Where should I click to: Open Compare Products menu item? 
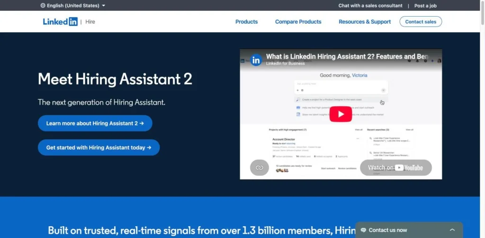[298, 22]
